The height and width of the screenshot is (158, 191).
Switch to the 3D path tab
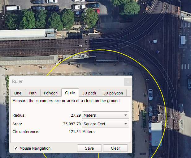89,93
